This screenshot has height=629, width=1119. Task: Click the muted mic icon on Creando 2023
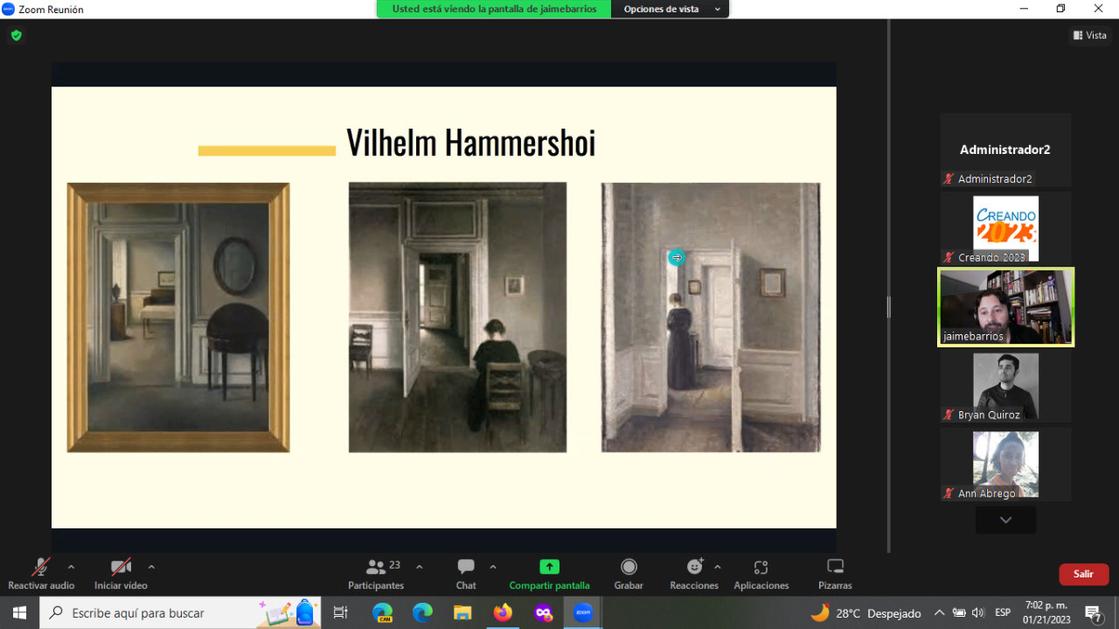(949, 257)
